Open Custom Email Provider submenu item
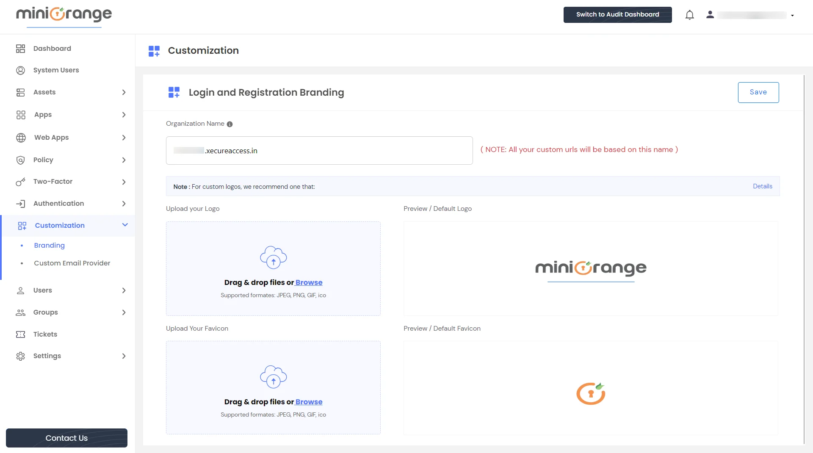 [72, 263]
